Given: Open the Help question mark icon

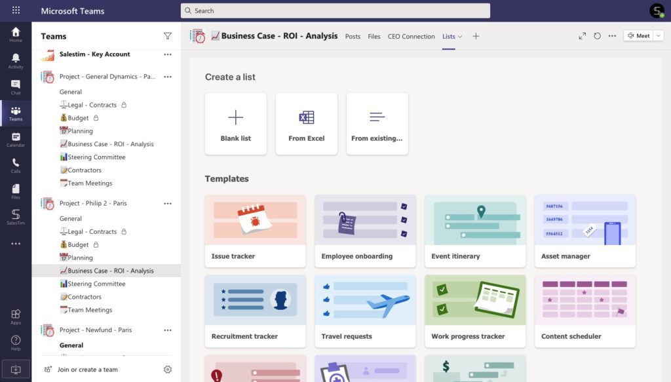Looking at the screenshot, I should [16, 343].
